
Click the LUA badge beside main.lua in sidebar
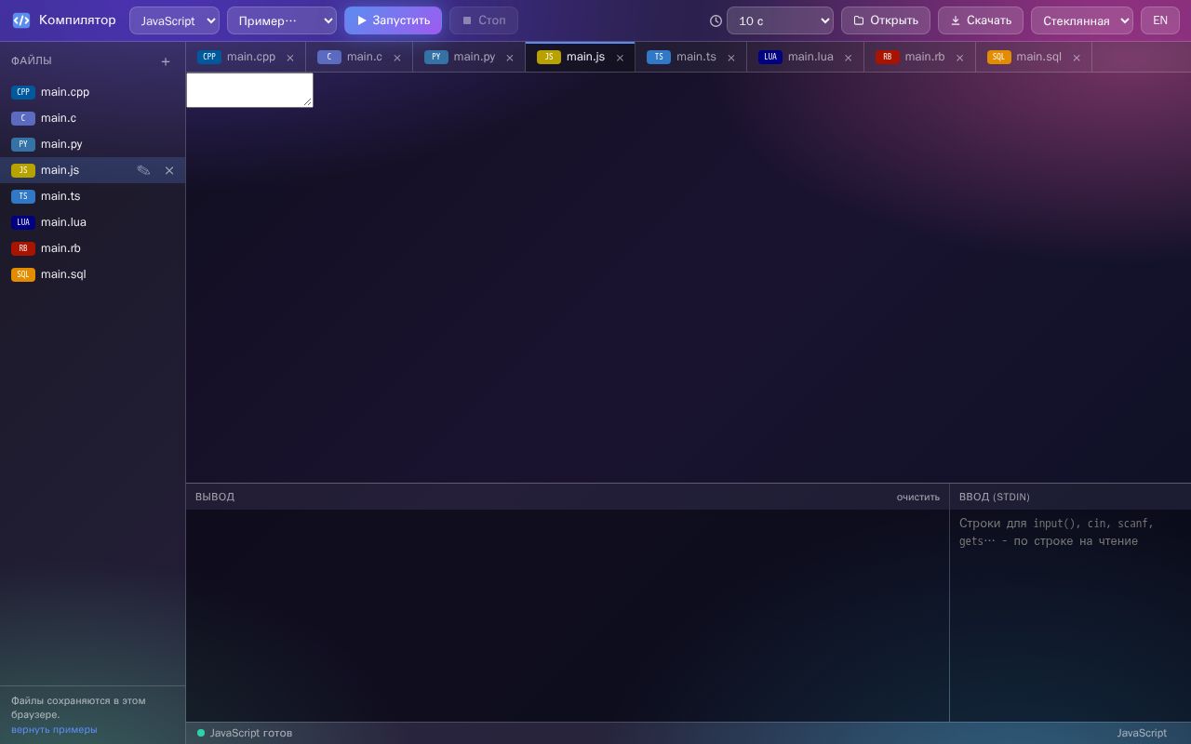coord(23,222)
